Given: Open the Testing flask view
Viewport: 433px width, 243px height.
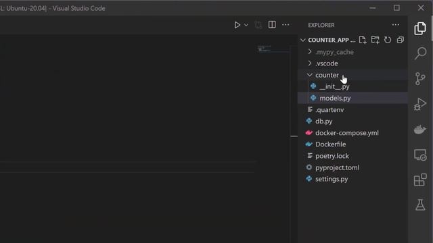Looking at the screenshot, I should pyautogui.click(x=420, y=205).
